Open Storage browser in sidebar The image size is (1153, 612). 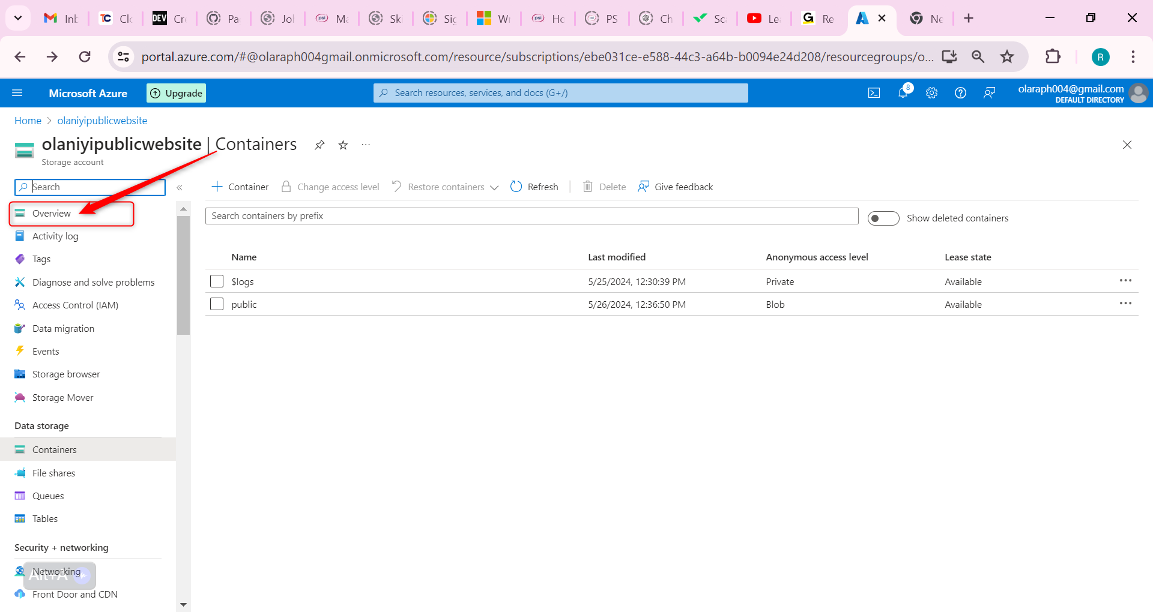coord(66,374)
